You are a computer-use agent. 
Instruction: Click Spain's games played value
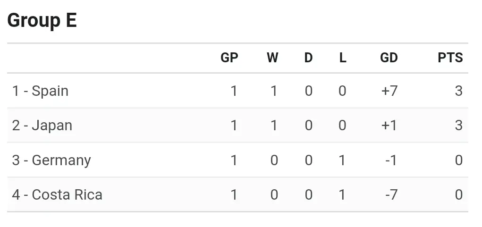click(x=234, y=91)
